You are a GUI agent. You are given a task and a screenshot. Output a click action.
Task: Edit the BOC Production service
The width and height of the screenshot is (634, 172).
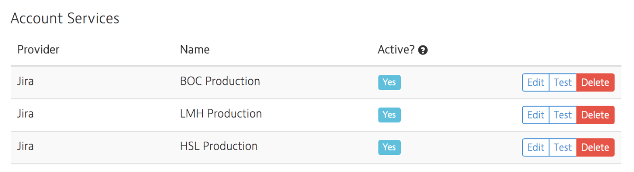536,82
